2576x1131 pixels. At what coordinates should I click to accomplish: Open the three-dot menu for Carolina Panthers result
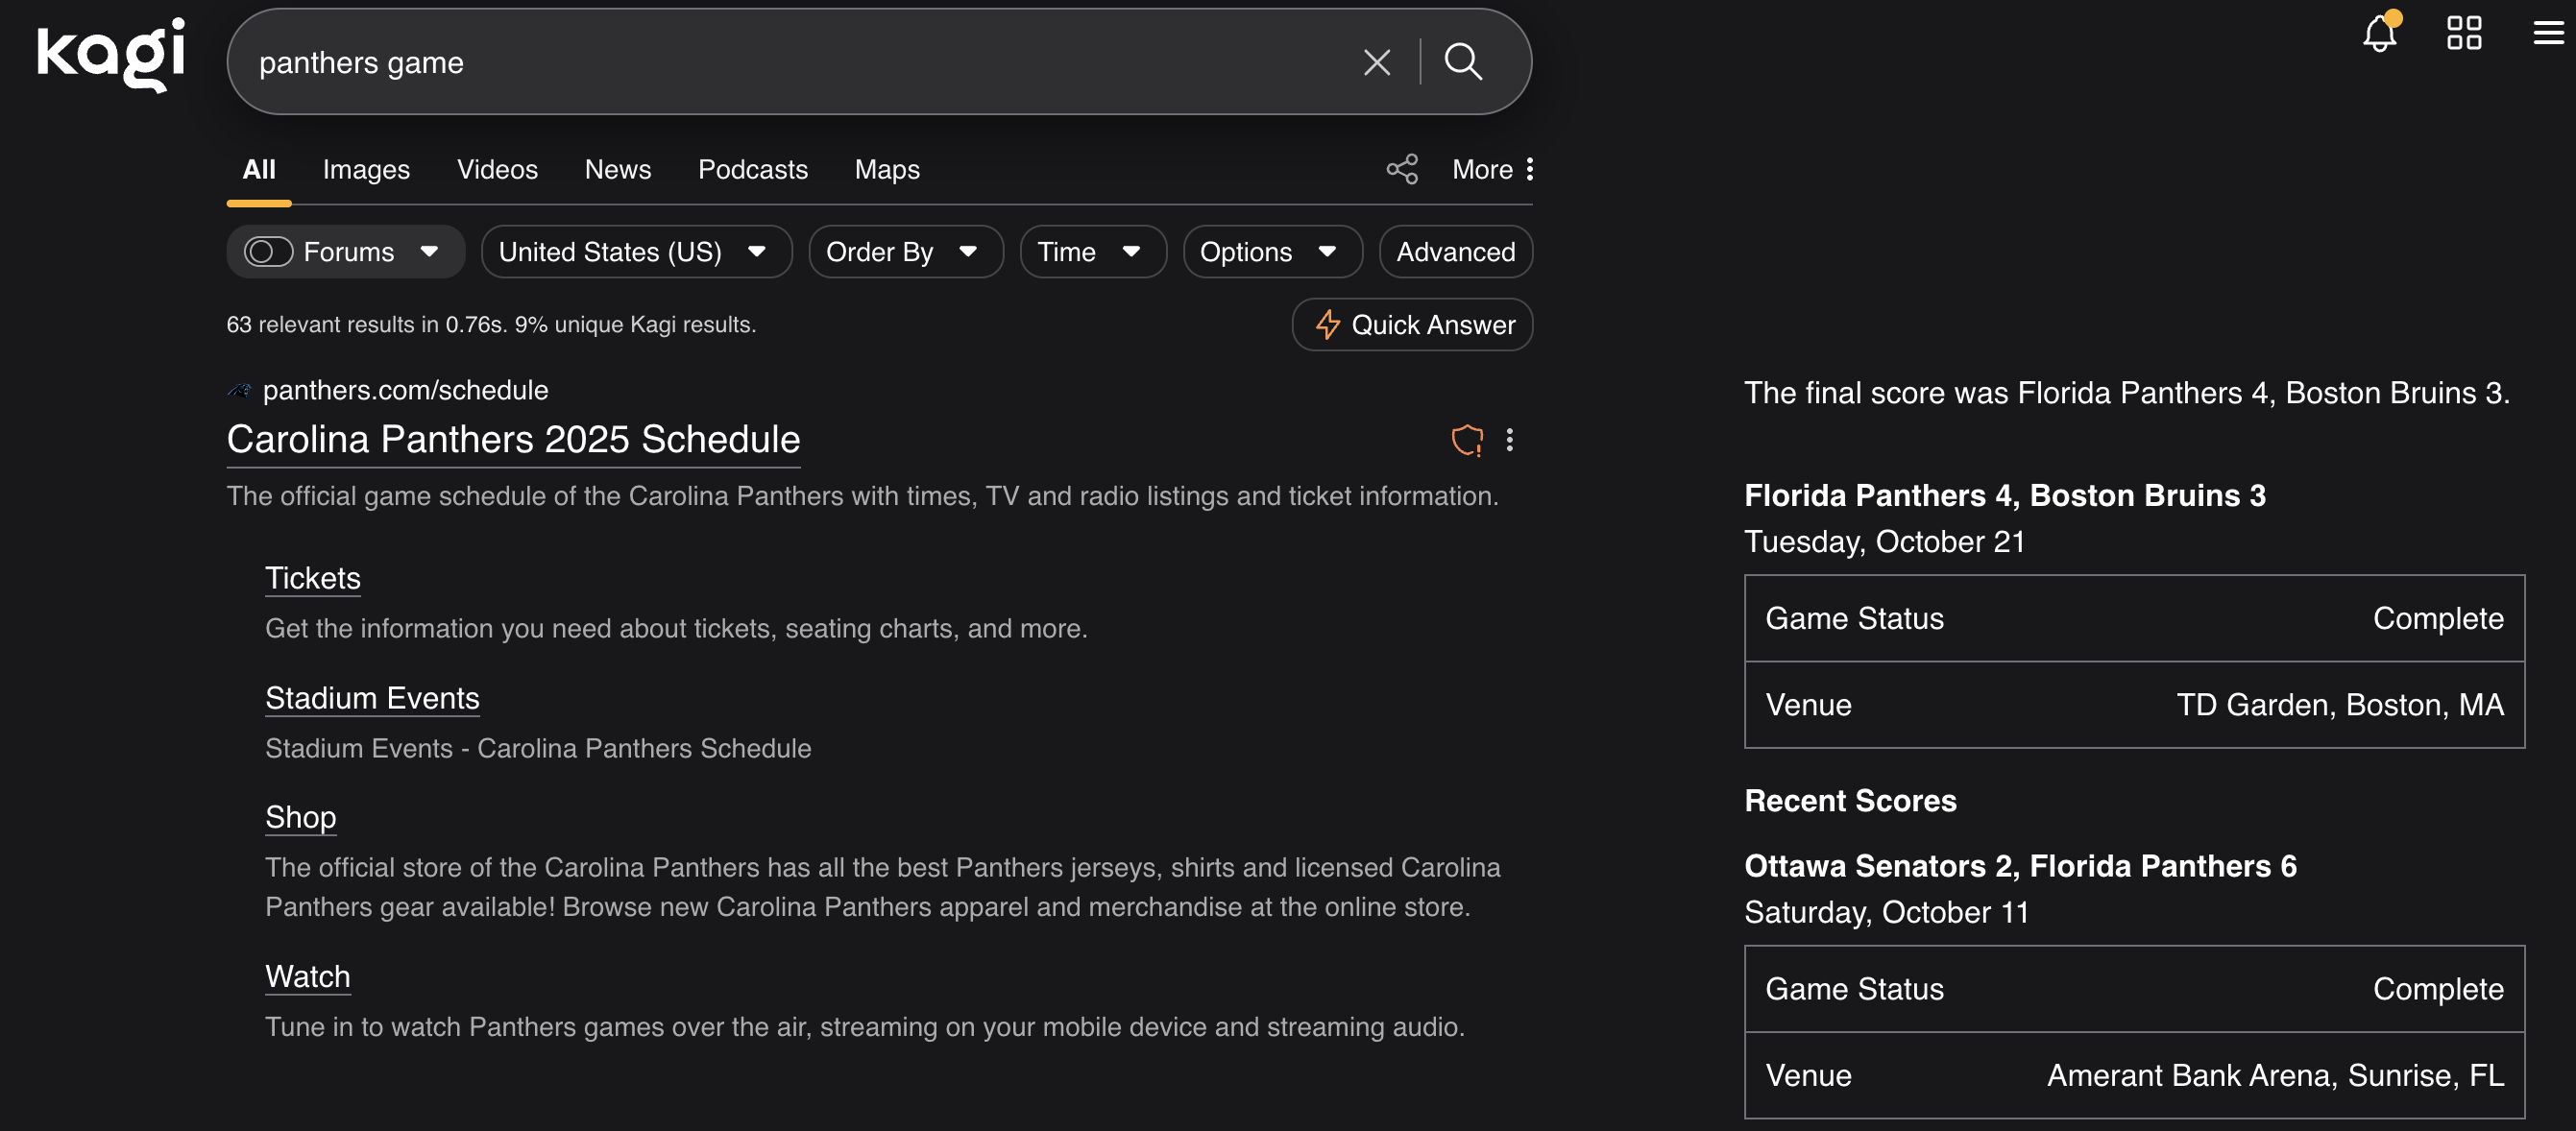pyautogui.click(x=1509, y=440)
